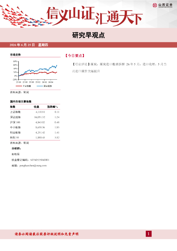Image resolution: width=177 pixels, height=251 pixels.
Task: Click the 研究早观点 title heading
Action: pyautogui.click(x=88, y=35)
